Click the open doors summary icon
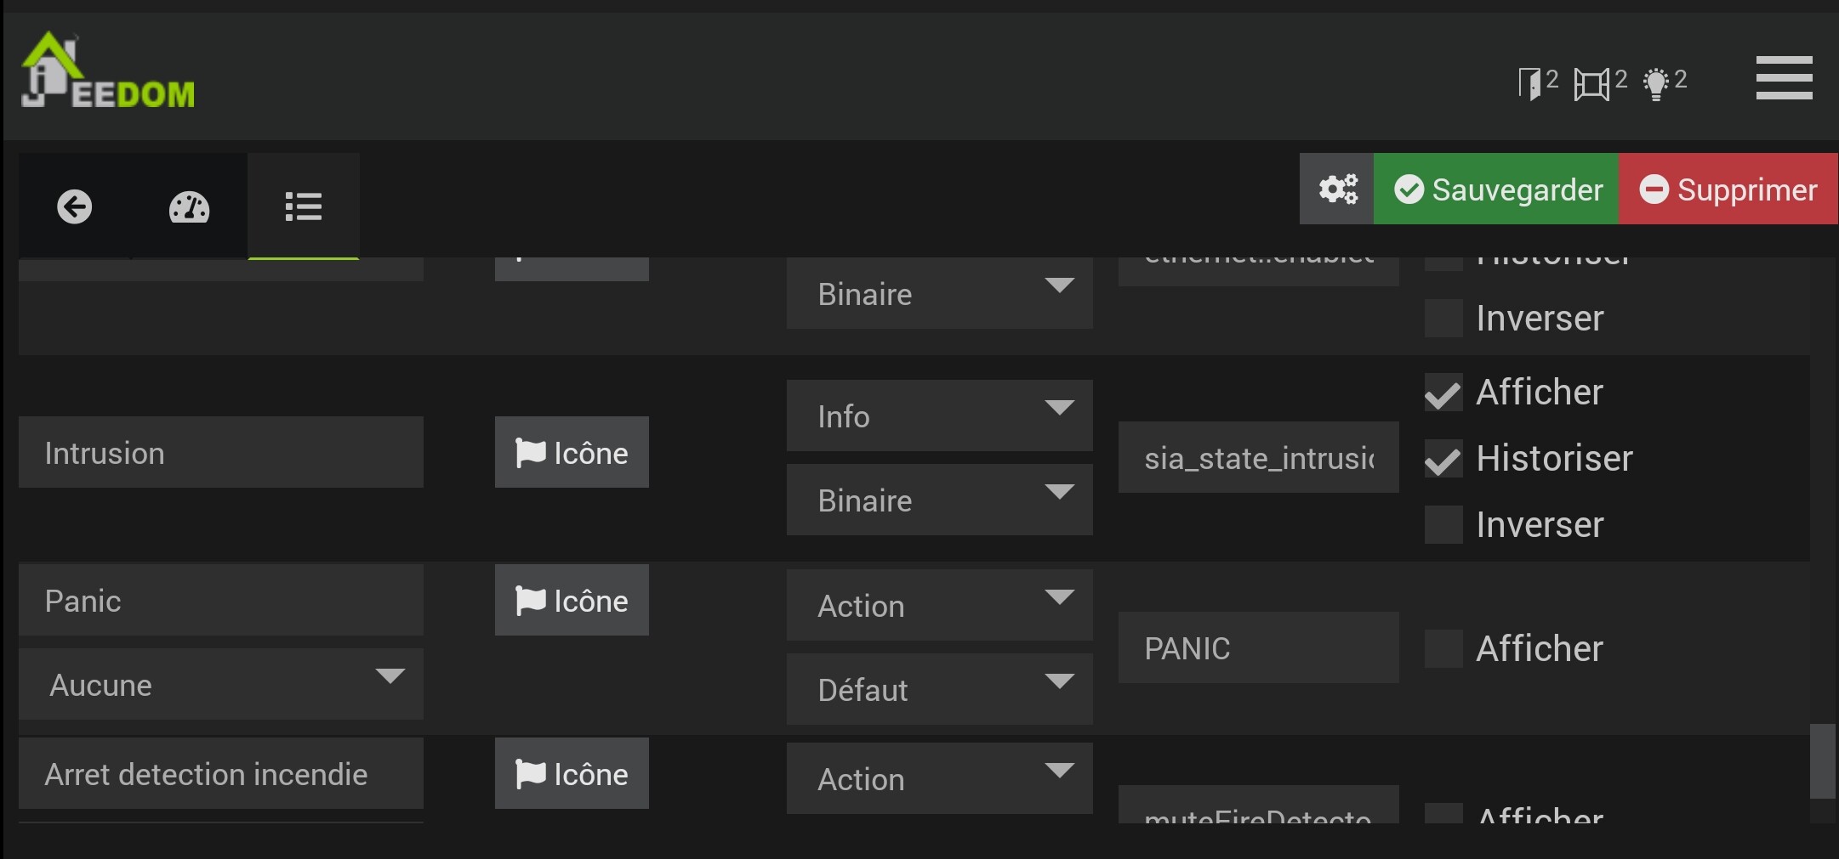 1530,83
